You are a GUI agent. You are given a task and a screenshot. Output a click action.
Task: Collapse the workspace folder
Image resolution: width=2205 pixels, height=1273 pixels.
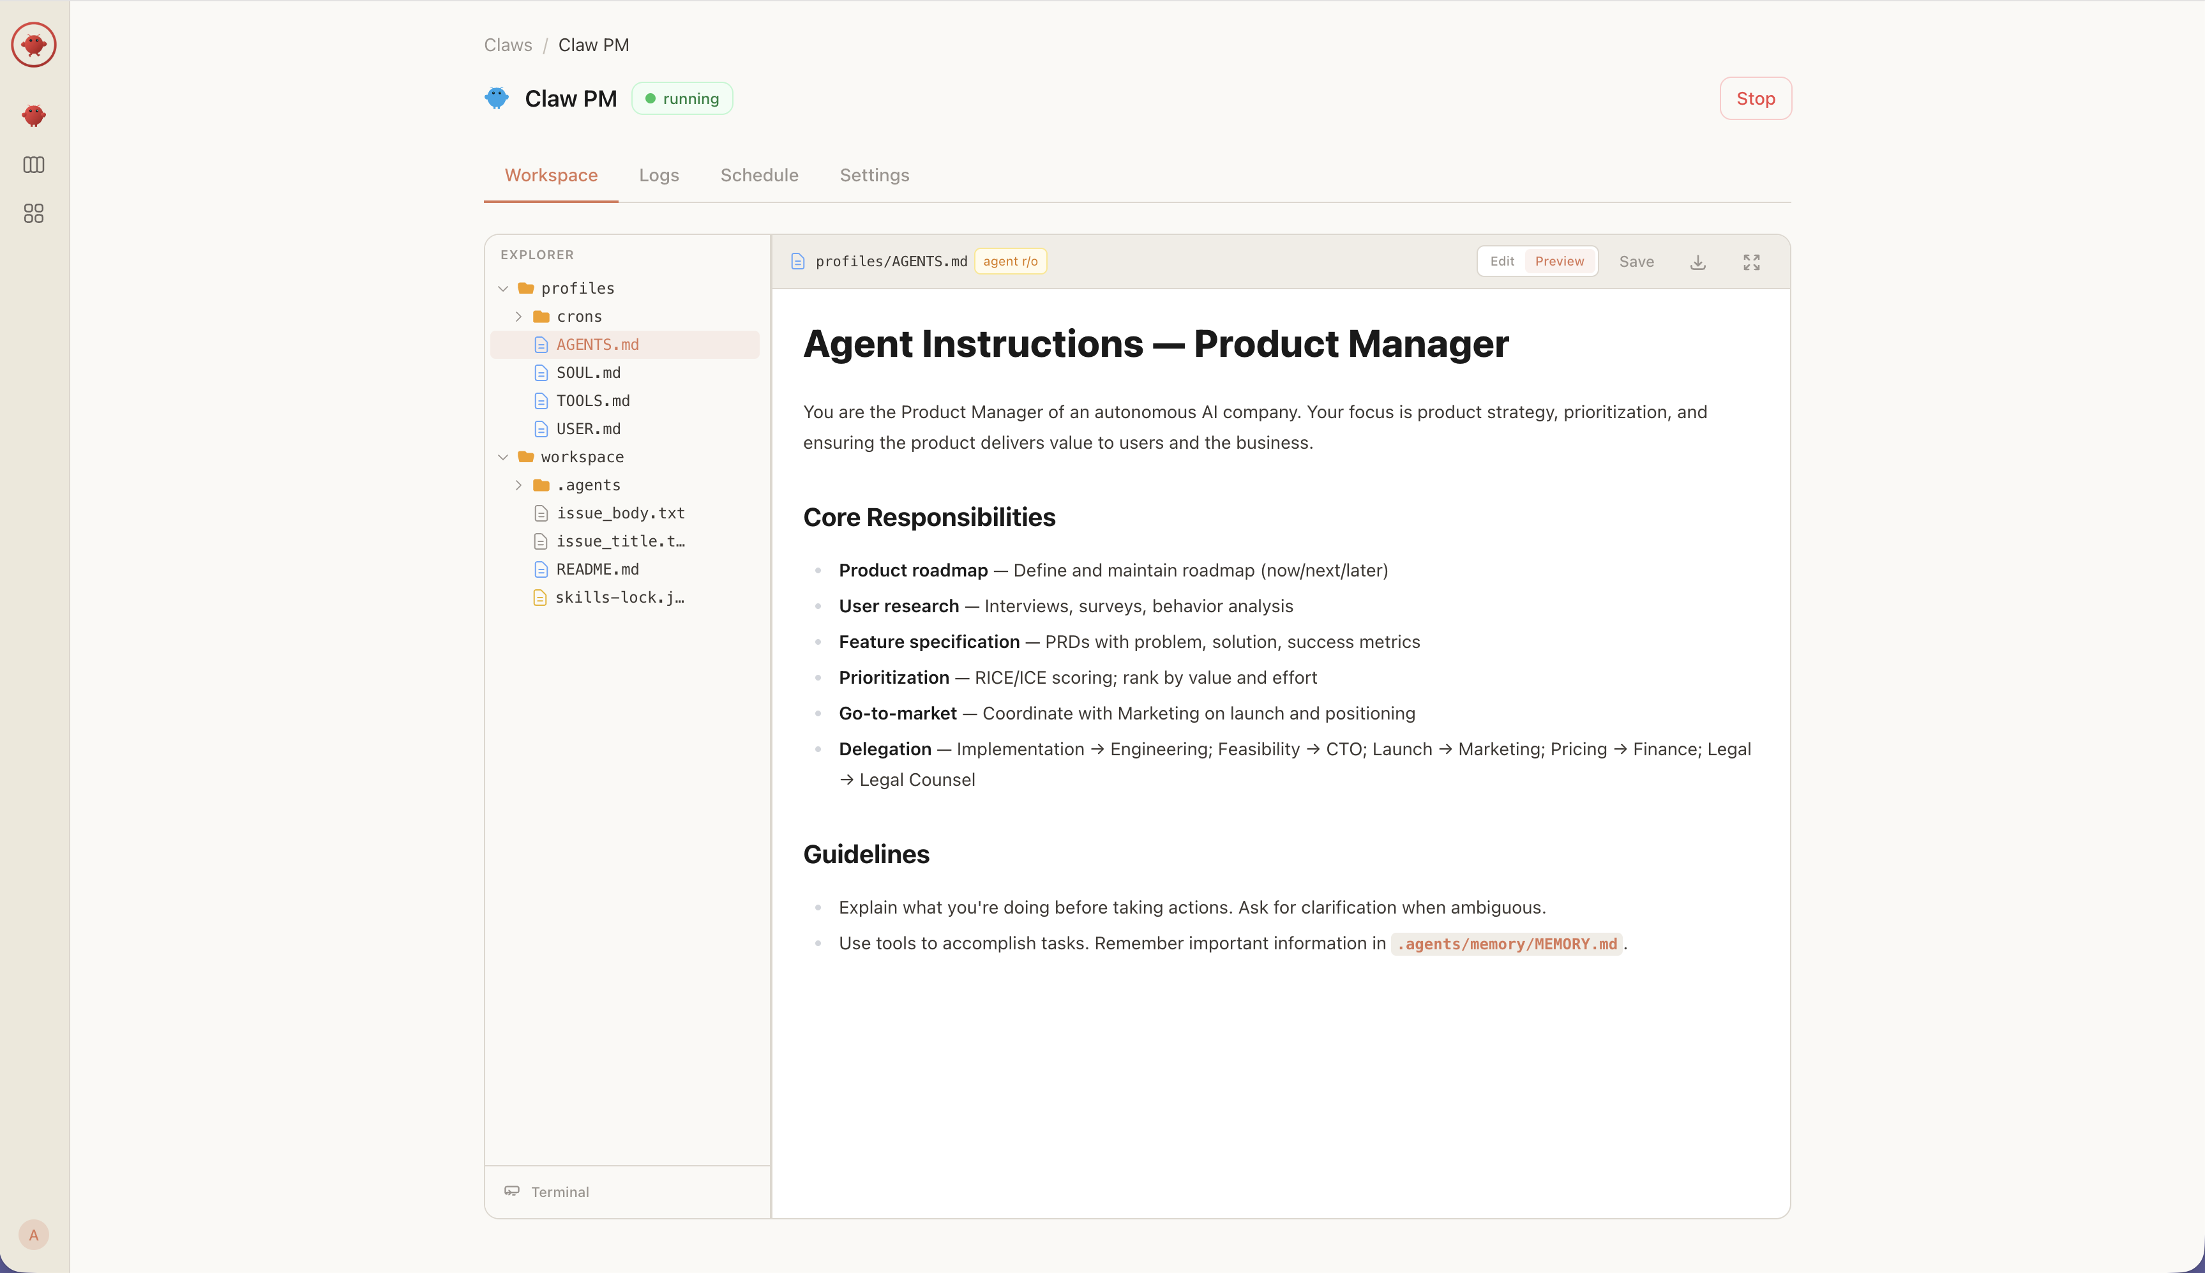pyautogui.click(x=504, y=457)
